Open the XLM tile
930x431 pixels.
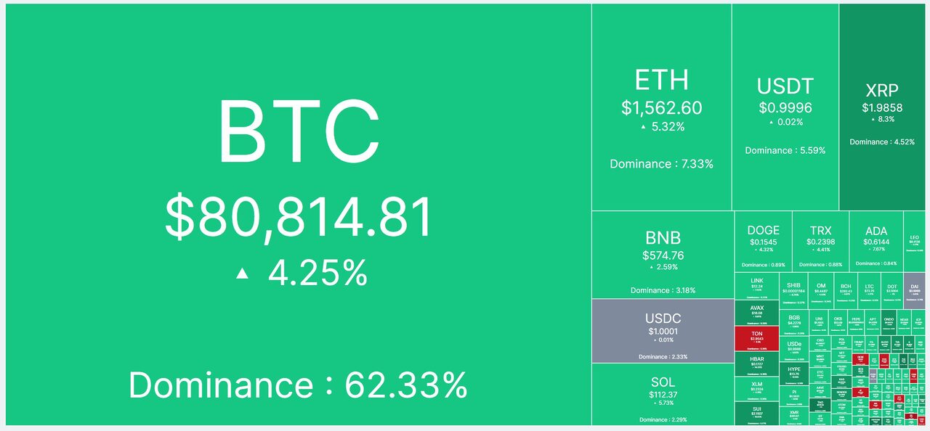point(756,389)
